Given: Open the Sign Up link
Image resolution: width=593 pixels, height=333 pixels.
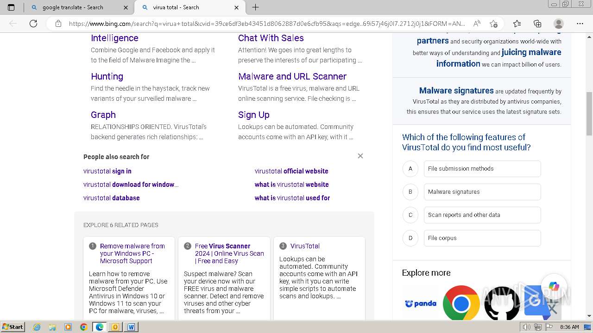Looking at the screenshot, I should tap(254, 115).
